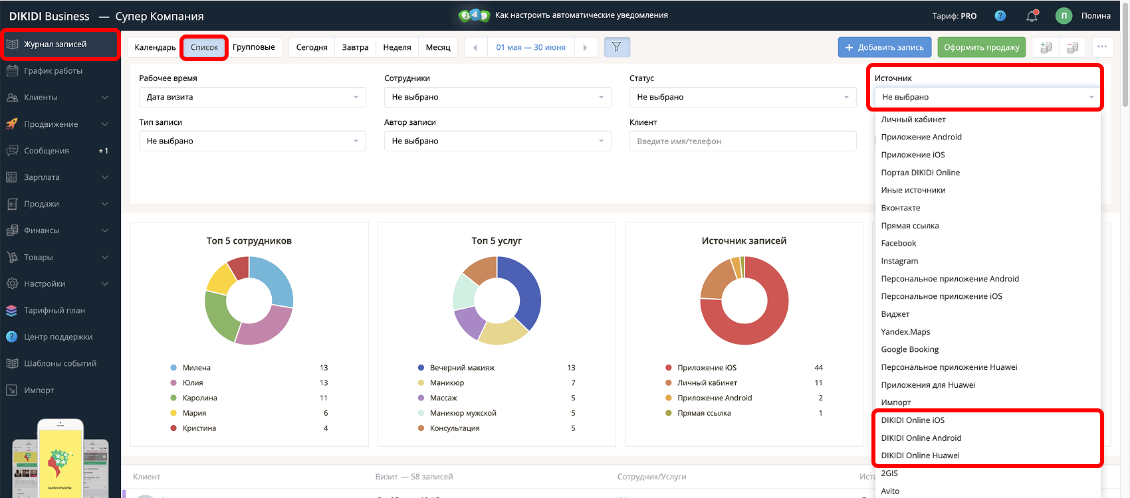The image size is (1130, 498).
Task: Open the Статус dropdown
Action: point(742,97)
